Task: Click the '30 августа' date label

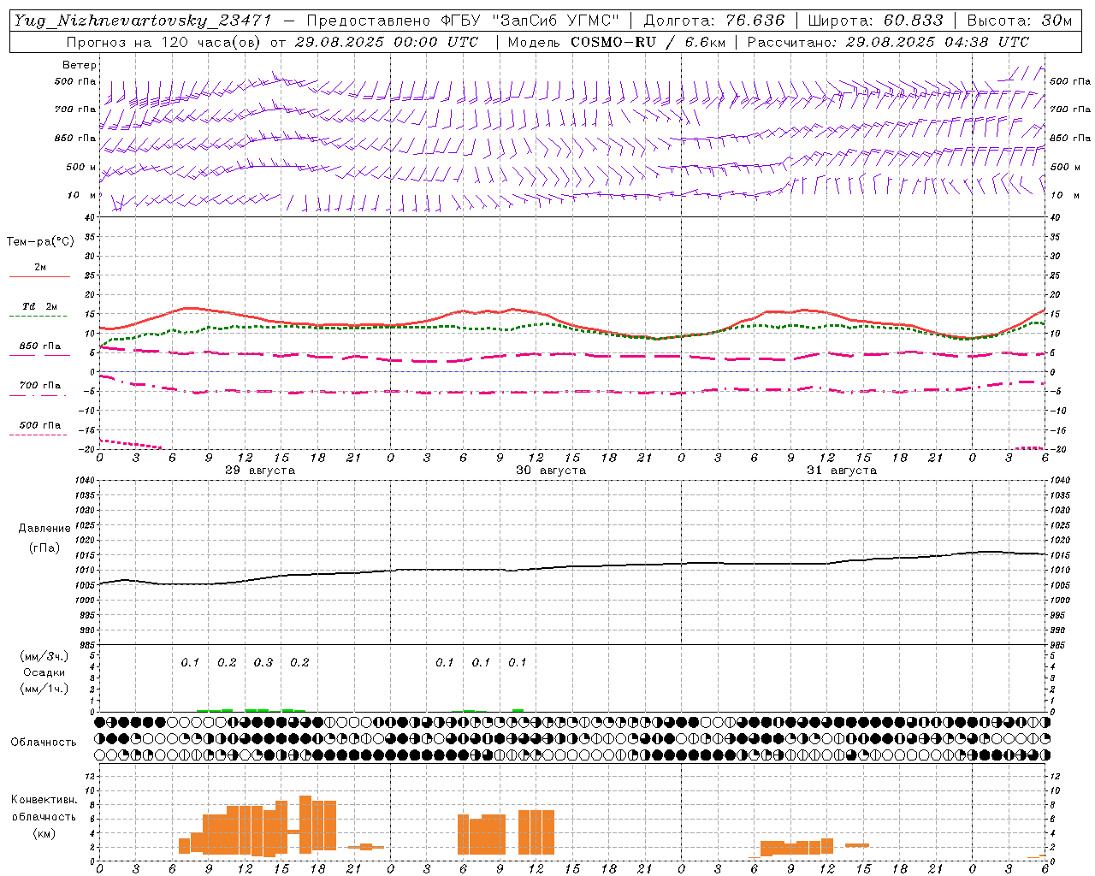Action: pyautogui.click(x=551, y=471)
